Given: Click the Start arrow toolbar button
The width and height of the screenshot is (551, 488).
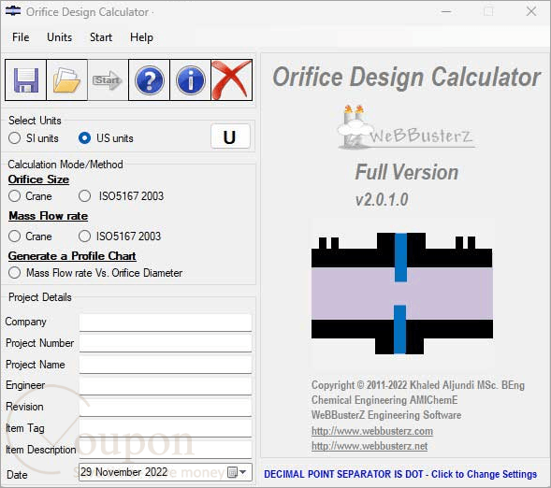Looking at the screenshot, I should click(108, 80).
